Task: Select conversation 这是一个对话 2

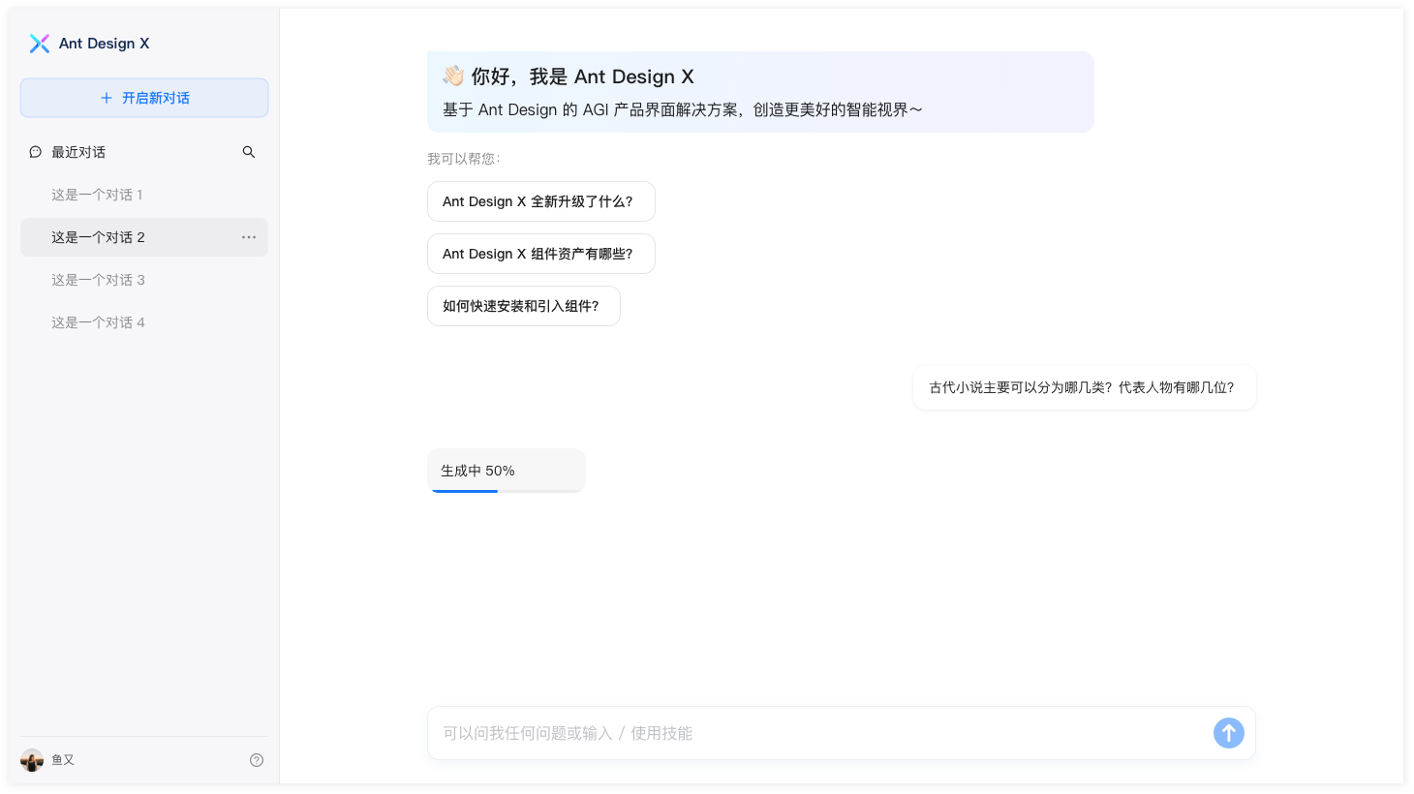Action: (x=144, y=237)
